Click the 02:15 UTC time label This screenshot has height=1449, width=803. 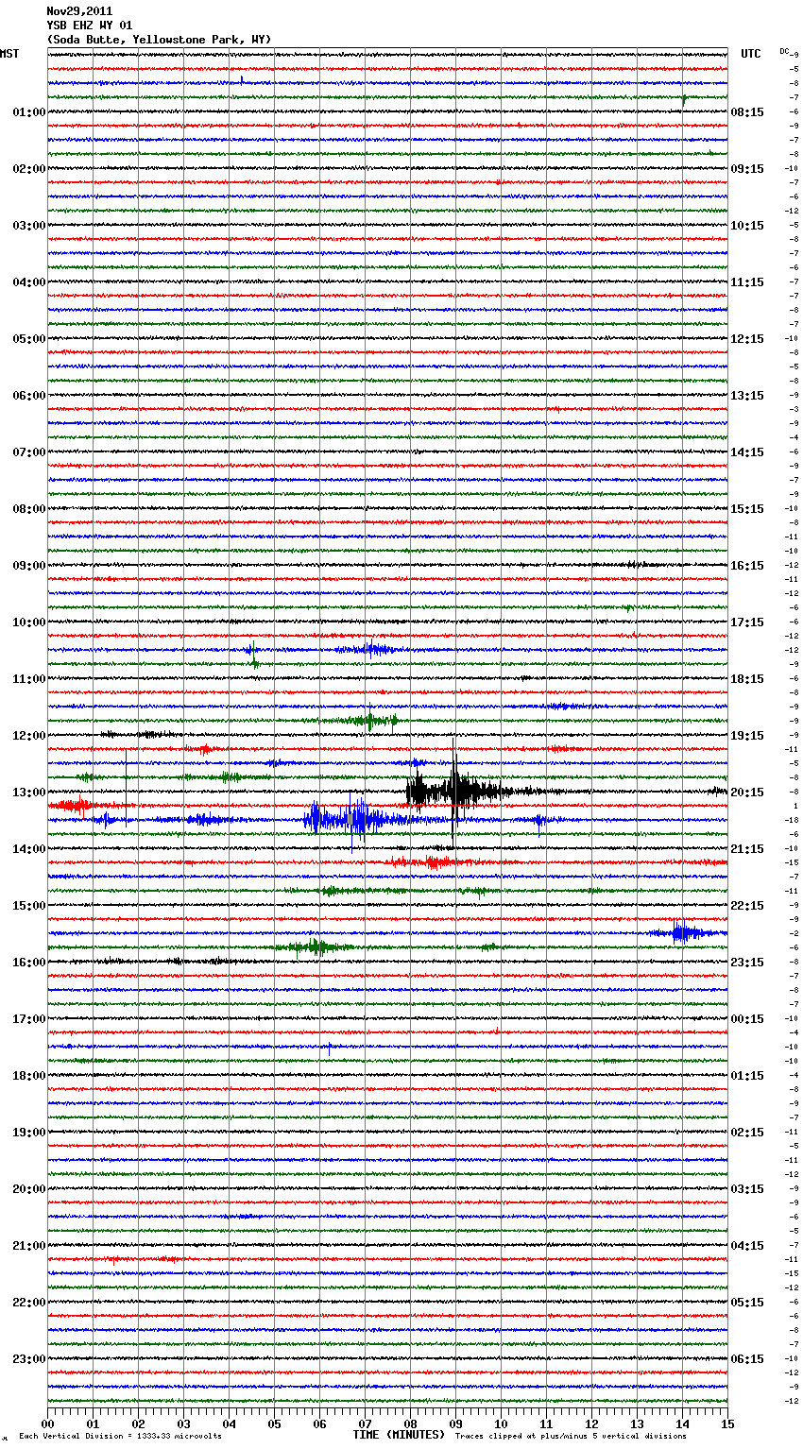point(747,1133)
